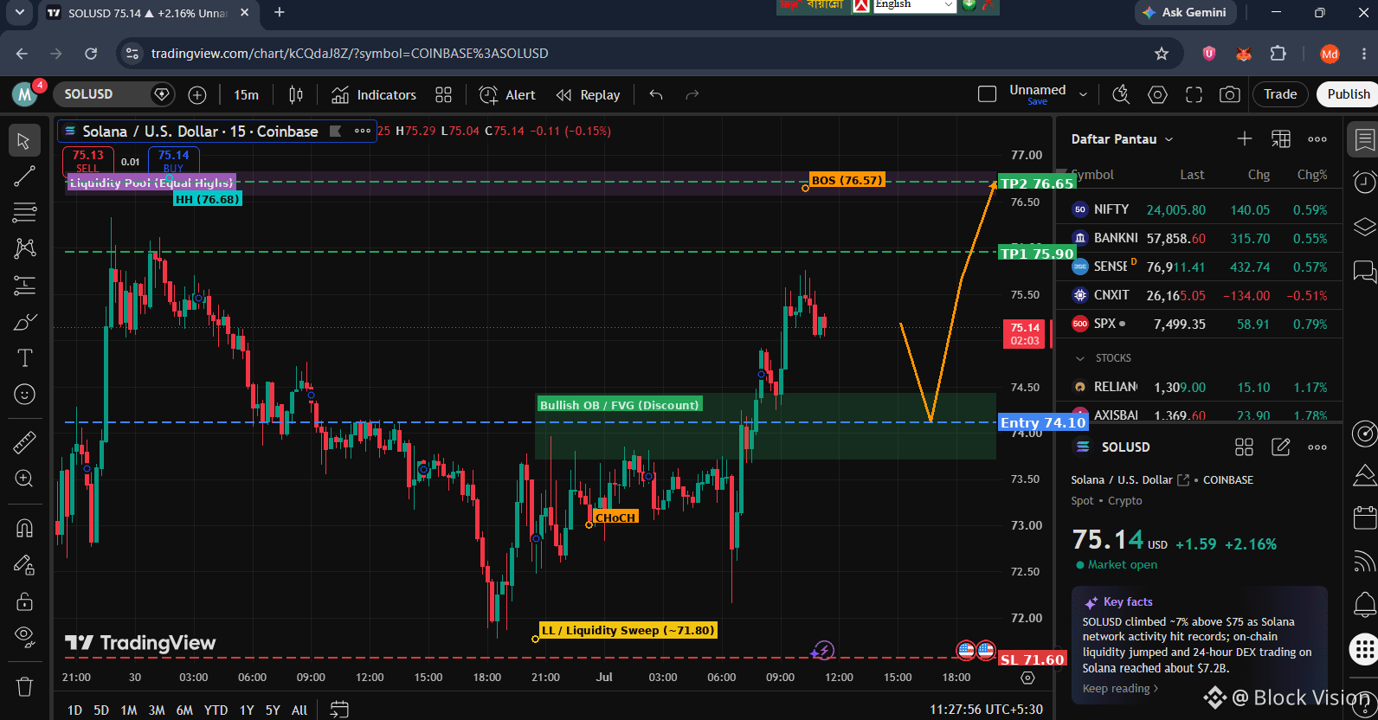Switch to the All date range
This screenshot has height=720, width=1378.
point(299,710)
